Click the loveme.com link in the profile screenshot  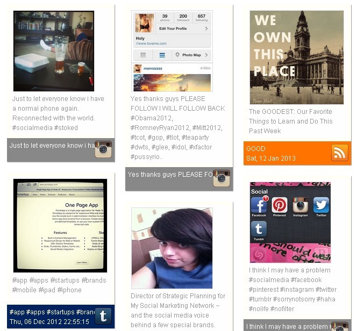coord(151,44)
